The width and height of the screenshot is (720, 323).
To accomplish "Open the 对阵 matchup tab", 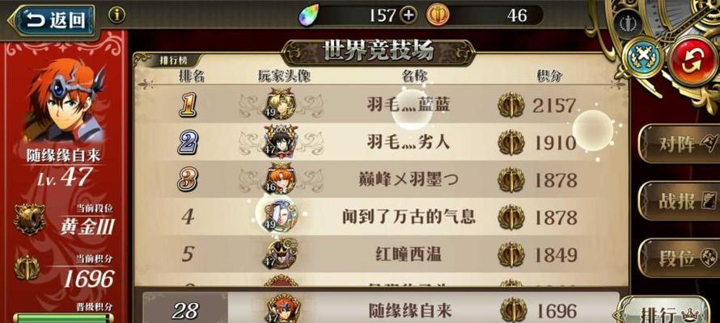I will click(680, 144).
